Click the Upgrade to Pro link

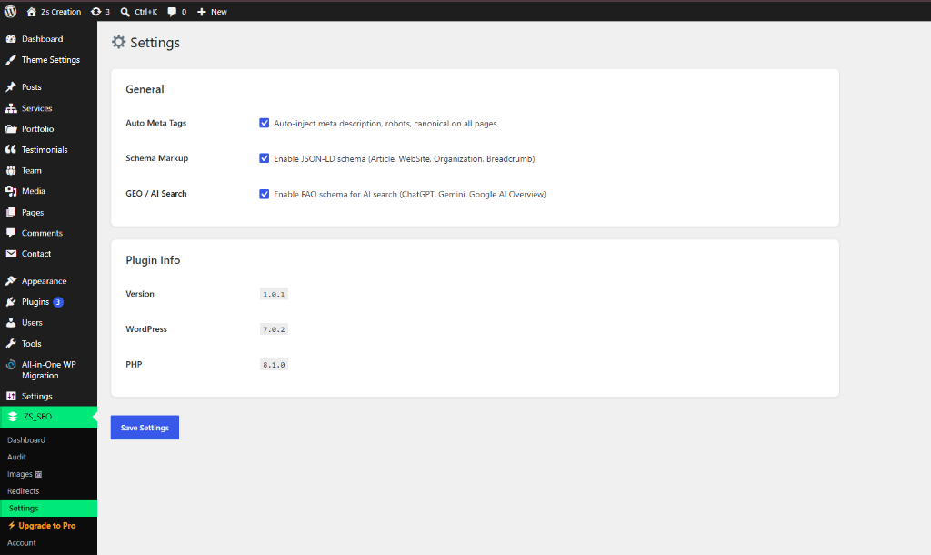pos(47,526)
